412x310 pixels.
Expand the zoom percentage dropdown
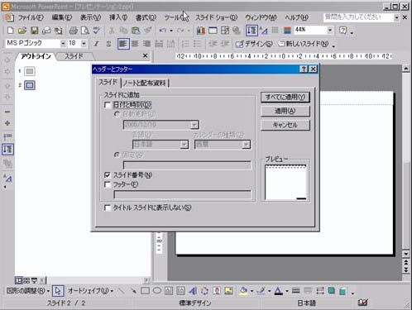pos(330,30)
